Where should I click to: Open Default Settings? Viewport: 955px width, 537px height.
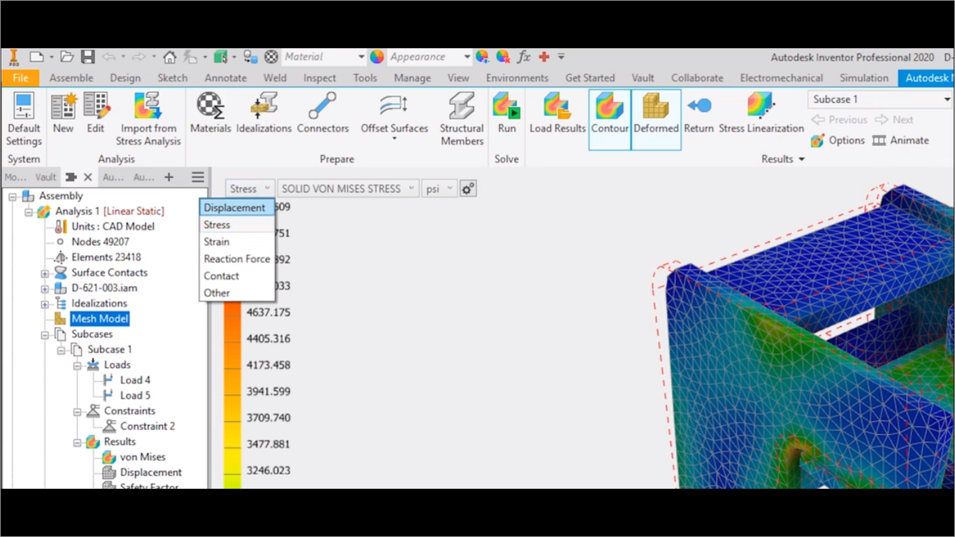pos(24,120)
